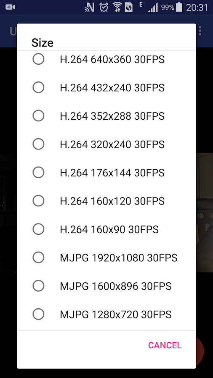
Task: Choose H.264 160x120 30FPS size
Action: pyautogui.click(x=106, y=201)
